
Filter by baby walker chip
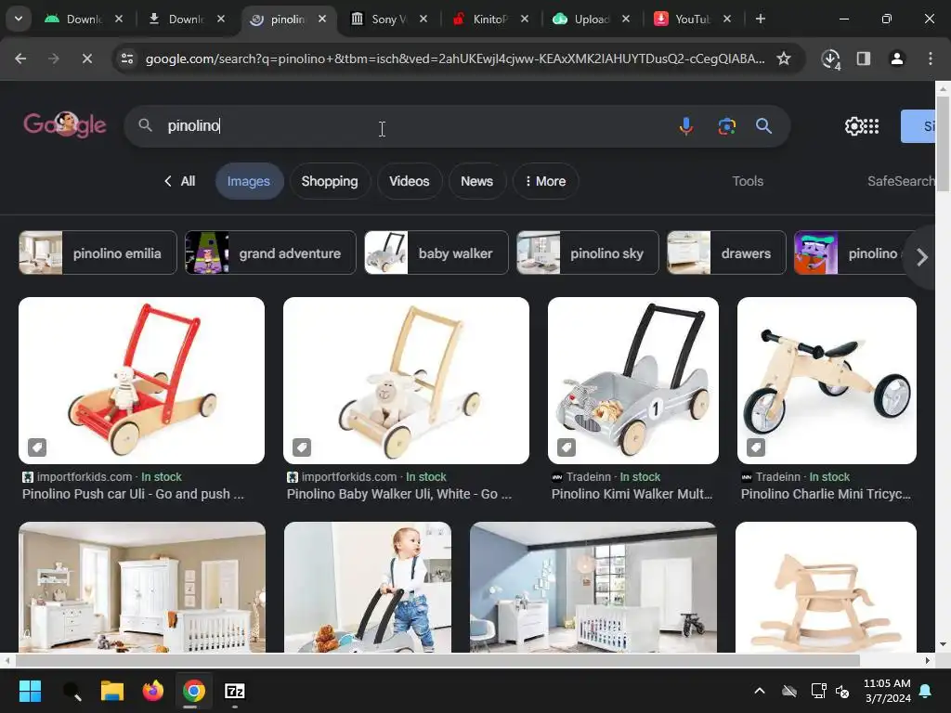click(x=436, y=253)
